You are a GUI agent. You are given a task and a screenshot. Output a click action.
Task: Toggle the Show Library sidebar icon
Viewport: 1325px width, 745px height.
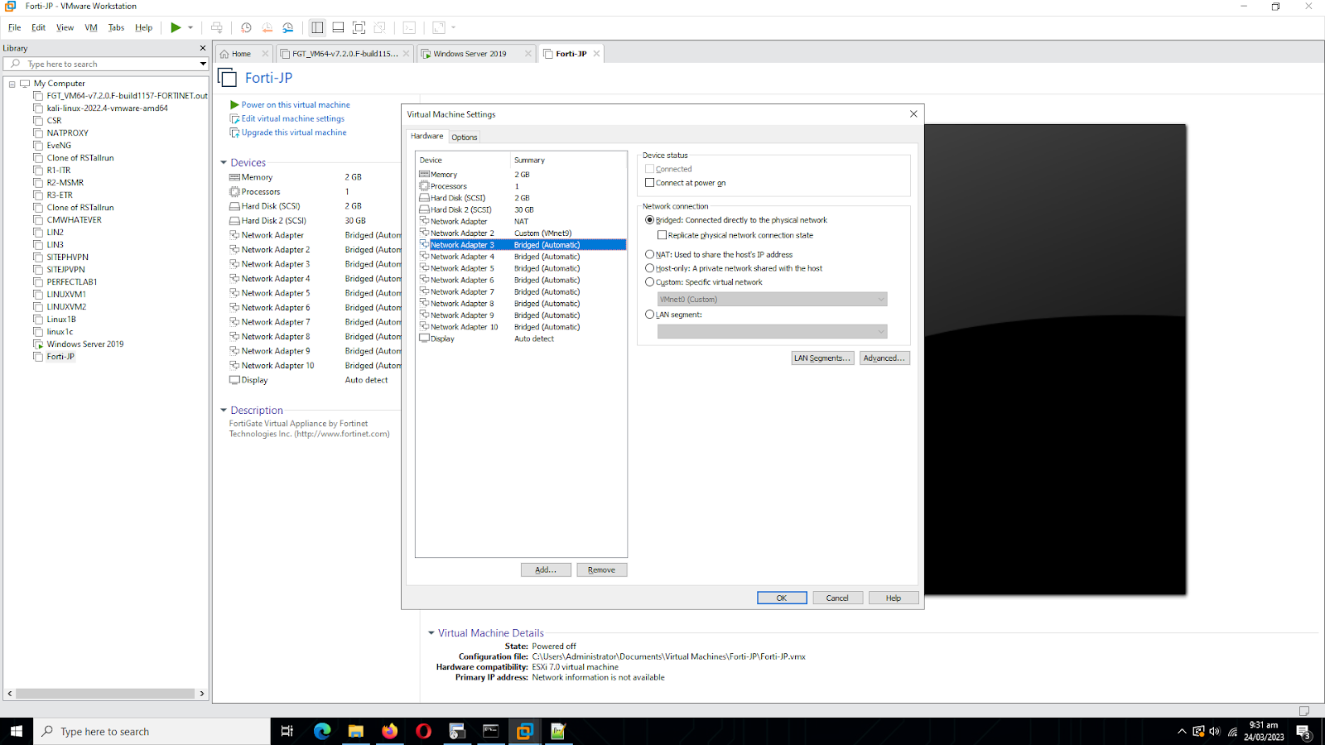317,27
